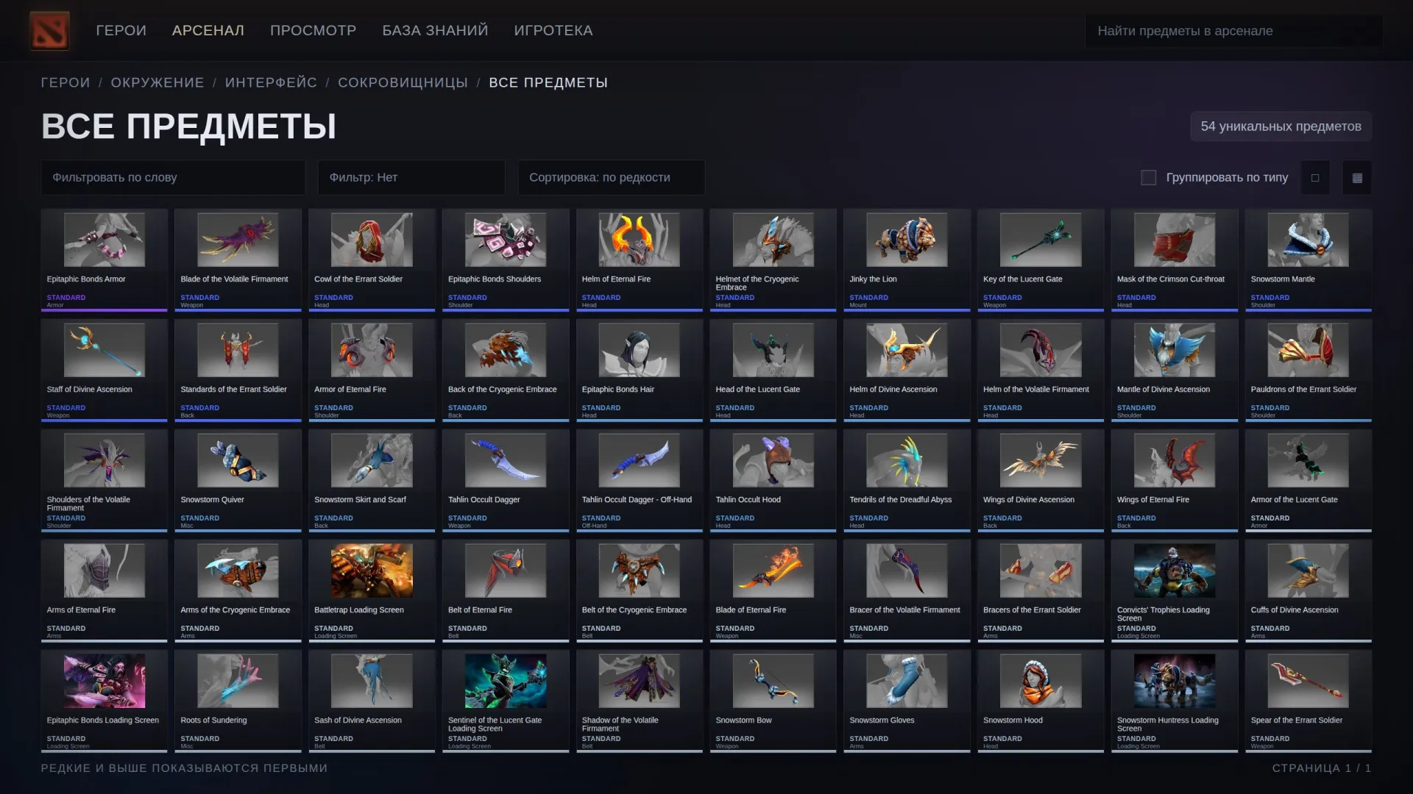
Task: Open Snowstorm Hood head item
Action: tap(1041, 701)
